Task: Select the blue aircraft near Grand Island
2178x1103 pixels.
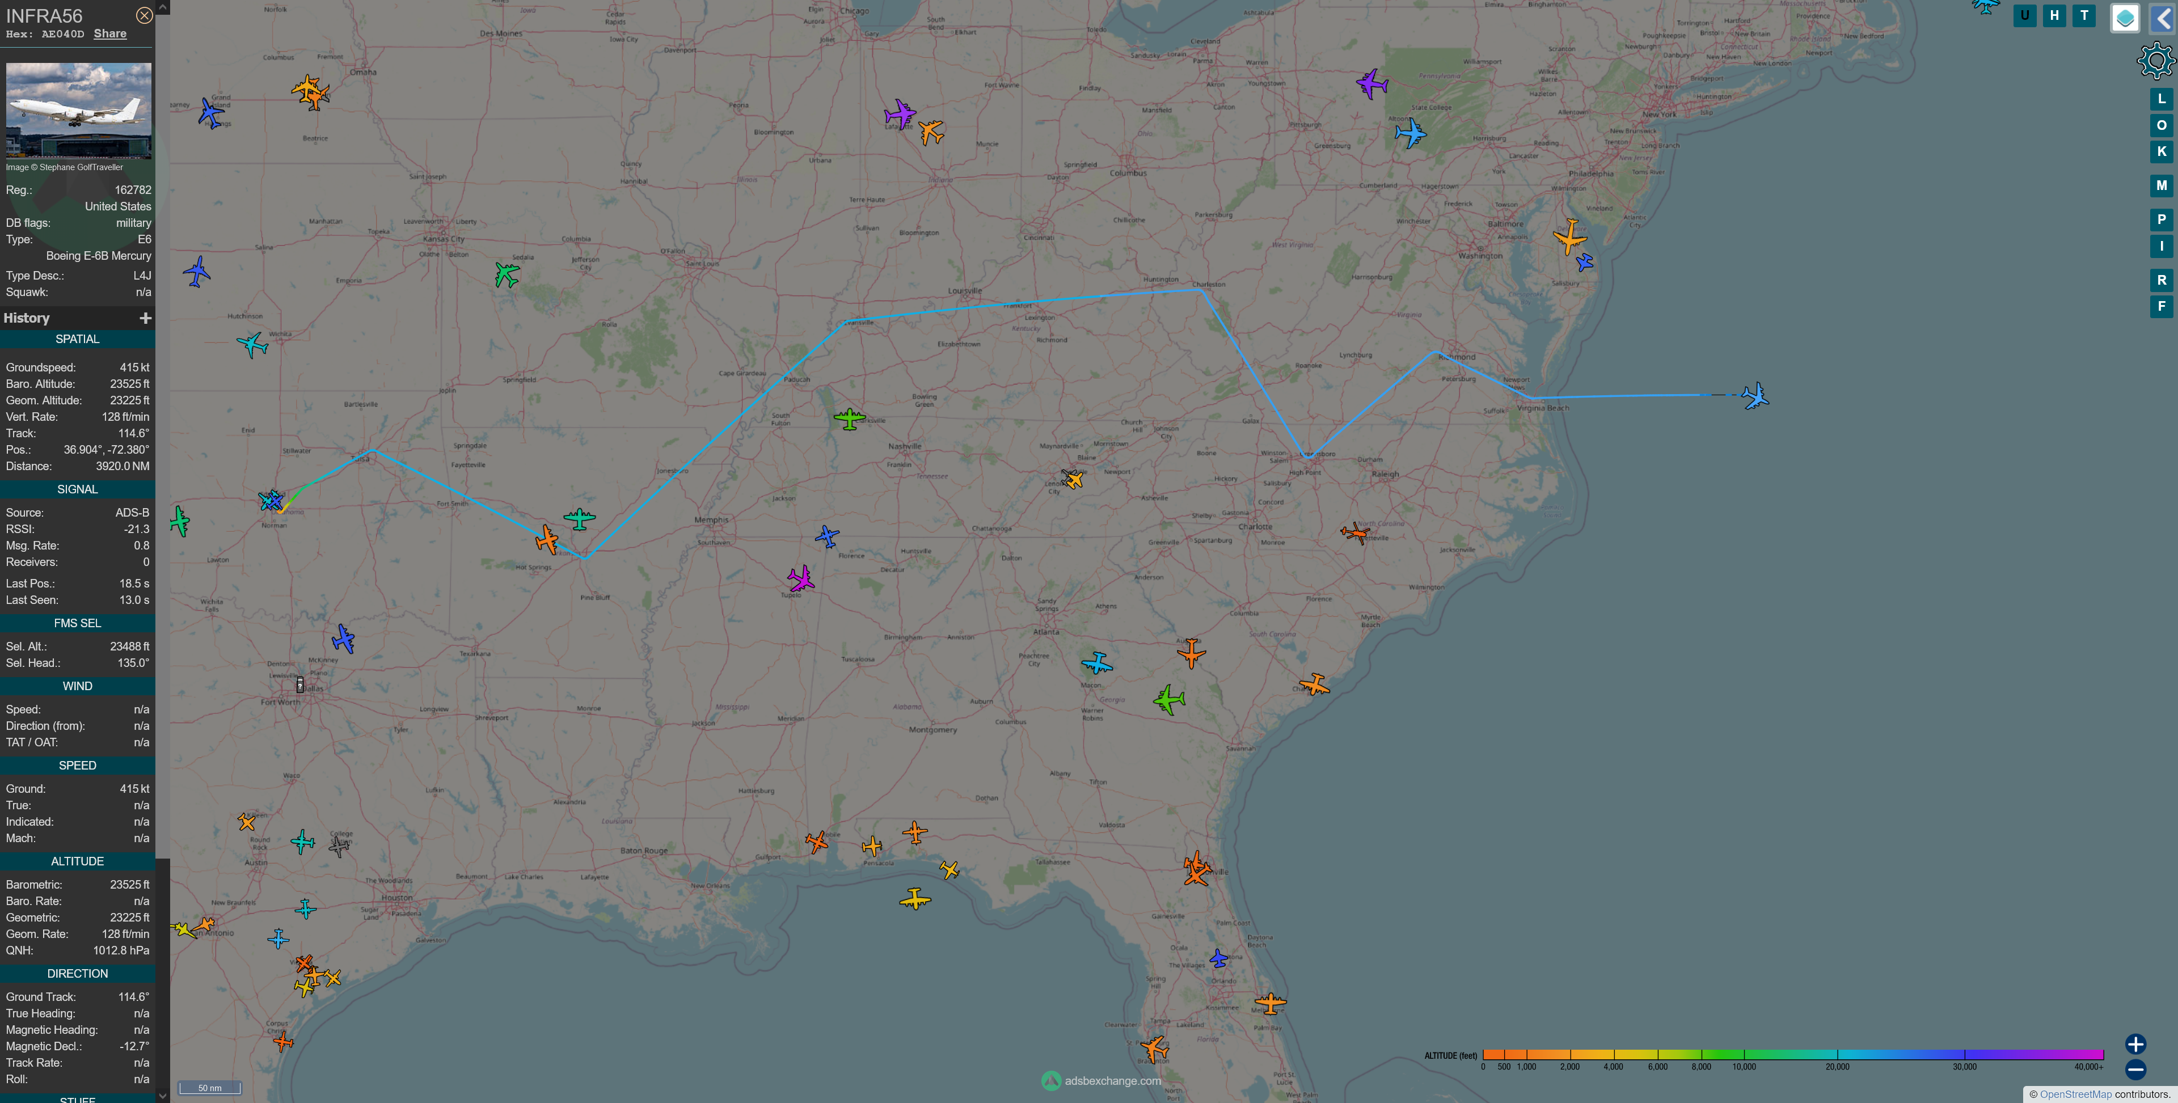Action: tap(210, 112)
